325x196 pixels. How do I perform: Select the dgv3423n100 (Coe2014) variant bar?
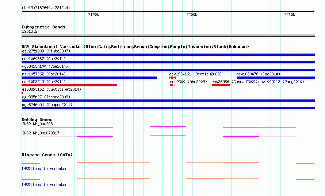click(168, 70)
